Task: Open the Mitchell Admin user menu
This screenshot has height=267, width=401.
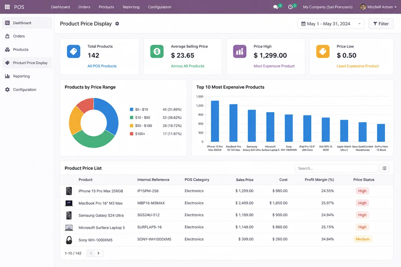Action: point(378,7)
